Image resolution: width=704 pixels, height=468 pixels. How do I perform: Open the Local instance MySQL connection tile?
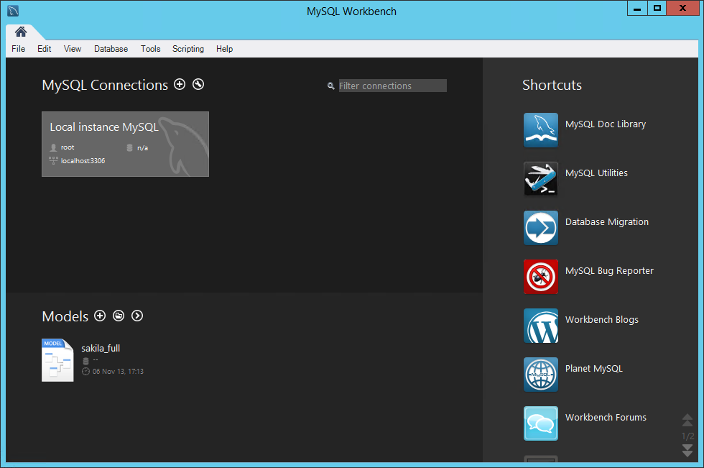(125, 144)
